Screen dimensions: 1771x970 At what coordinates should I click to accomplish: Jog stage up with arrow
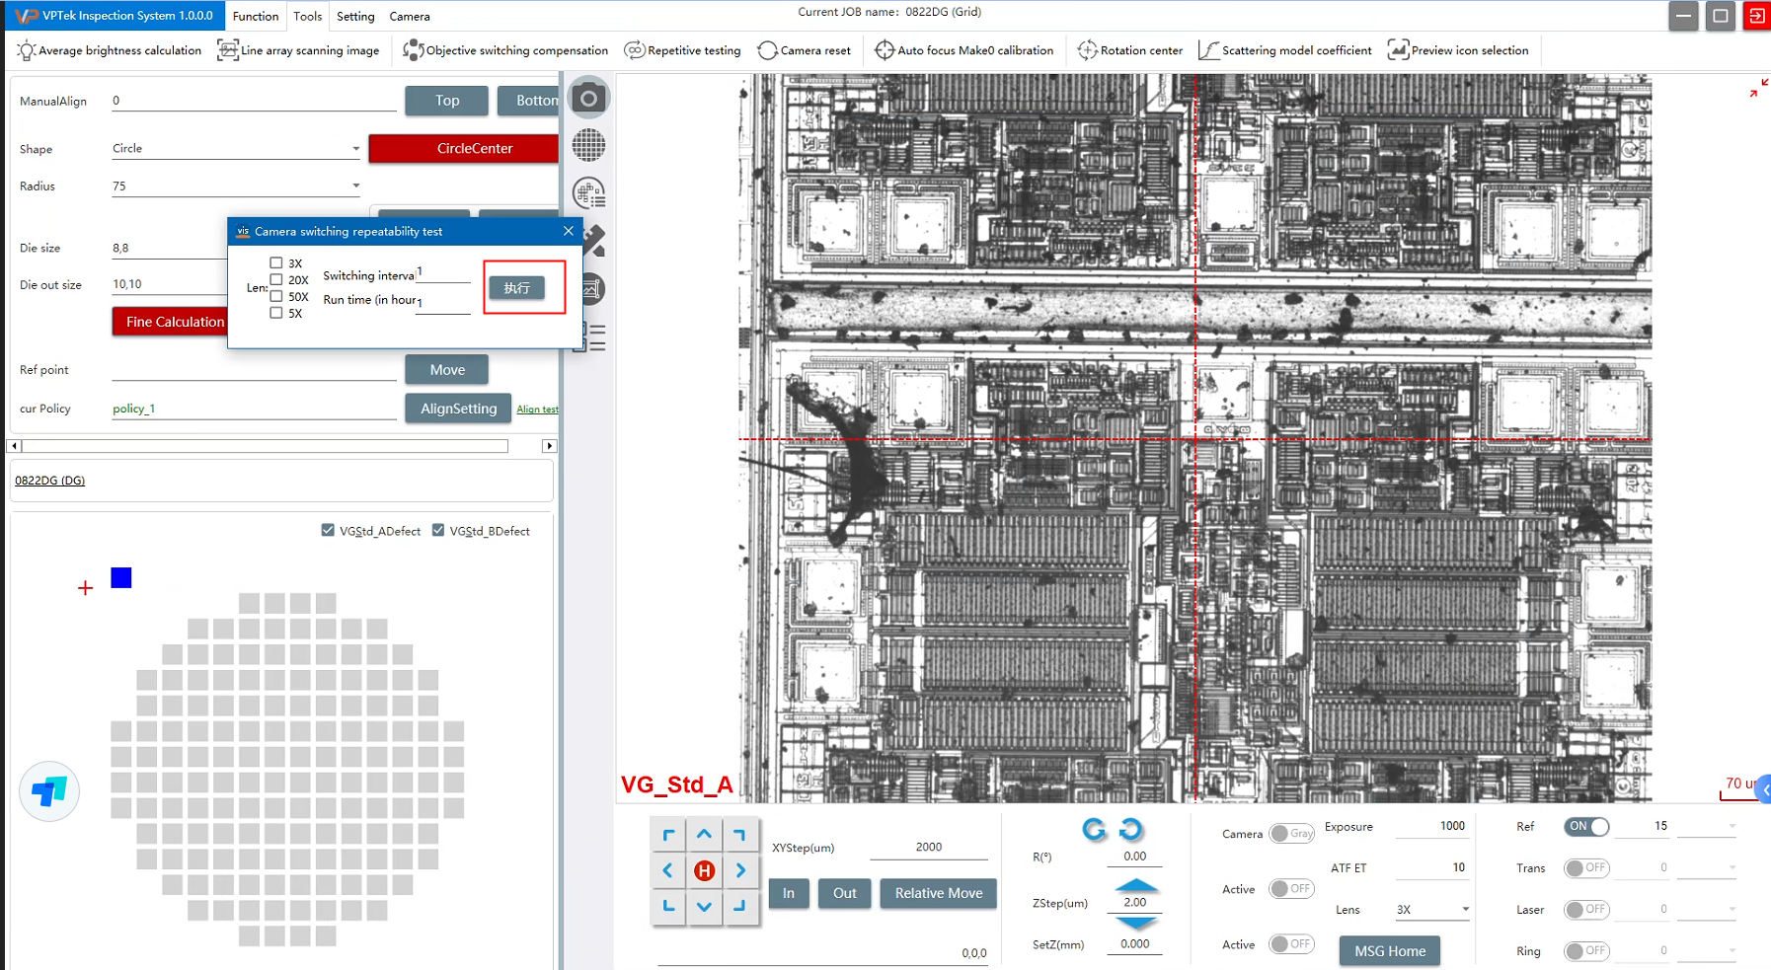point(704,835)
